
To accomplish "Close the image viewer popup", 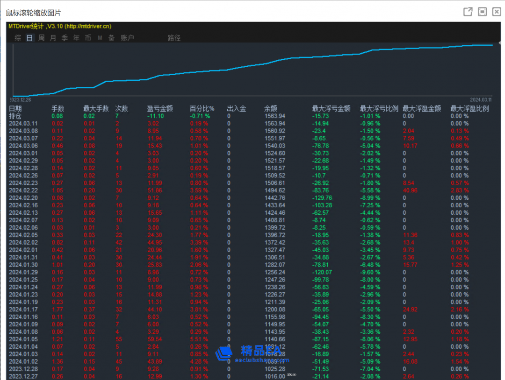I will coord(497,12).
